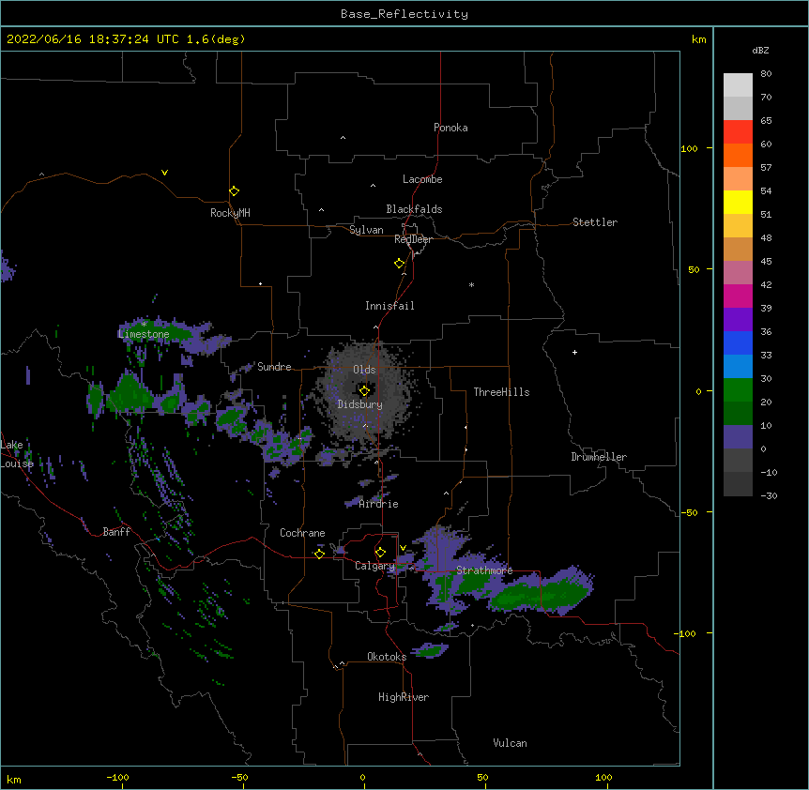
Task: Select the Didsbury label
Action: [359, 404]
